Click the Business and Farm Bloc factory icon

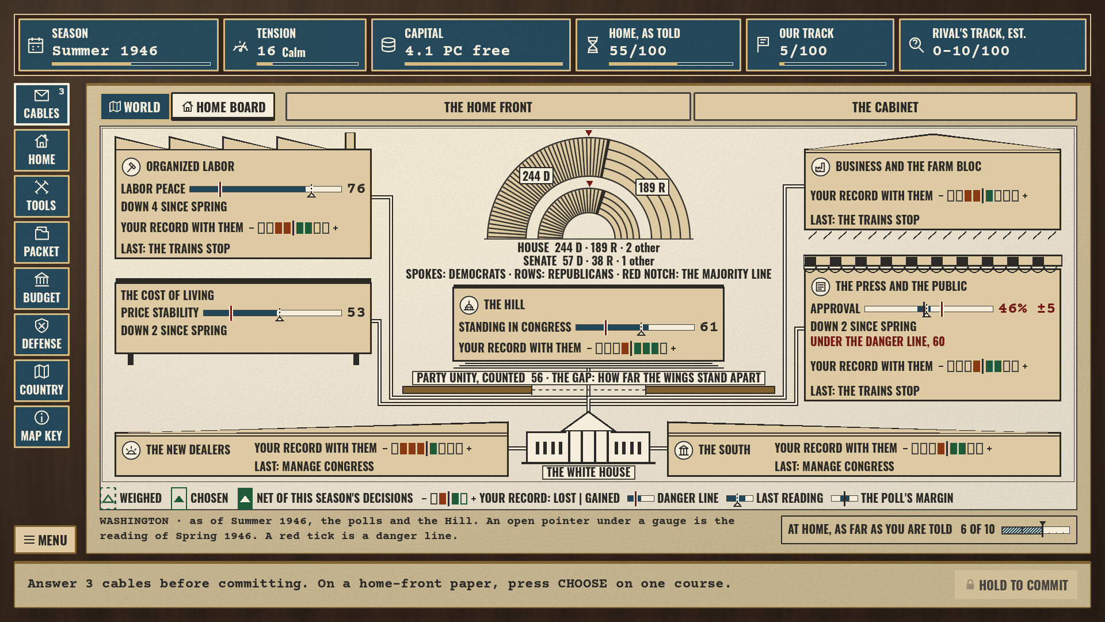[821, 167]
